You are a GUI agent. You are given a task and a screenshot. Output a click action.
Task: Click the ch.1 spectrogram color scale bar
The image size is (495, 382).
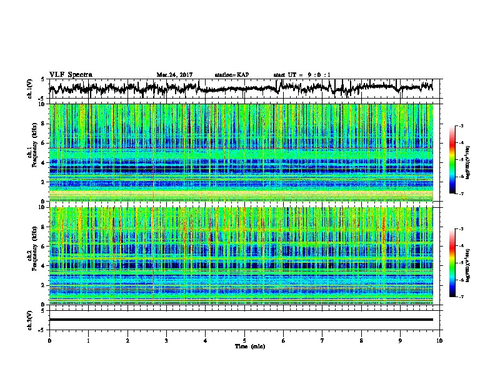click(452, 160)
